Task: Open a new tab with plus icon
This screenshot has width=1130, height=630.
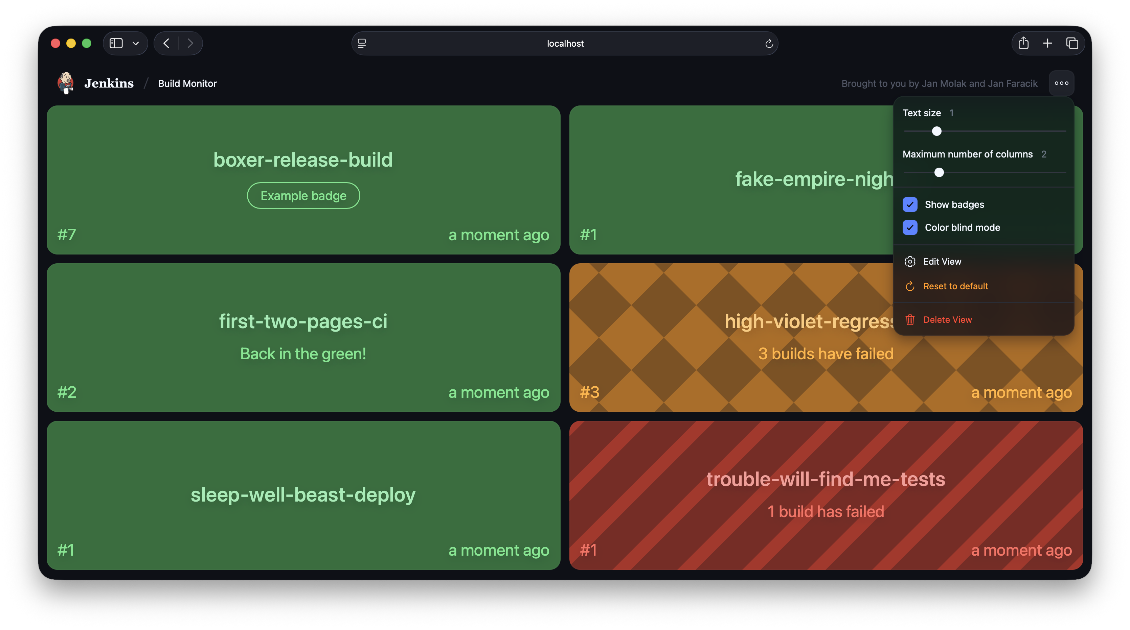Action: click(x=1047, y=43)
